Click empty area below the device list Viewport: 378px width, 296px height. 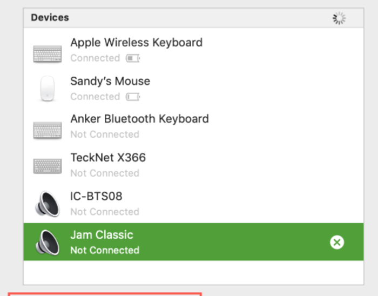click(x=193, y=272)
